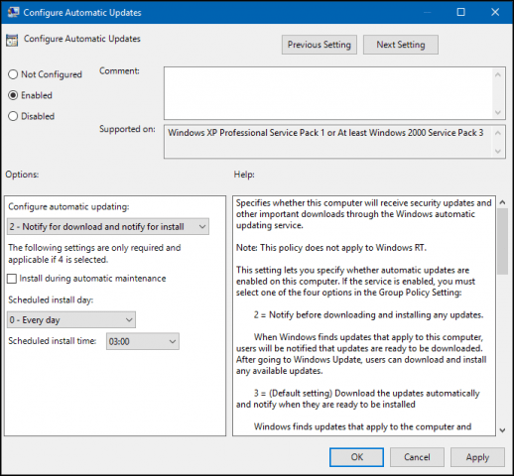Image resolution: width=514 pixels, height=476 pixels.
Task: Select the Enabled radio button
Action: (x=13, y=95)
